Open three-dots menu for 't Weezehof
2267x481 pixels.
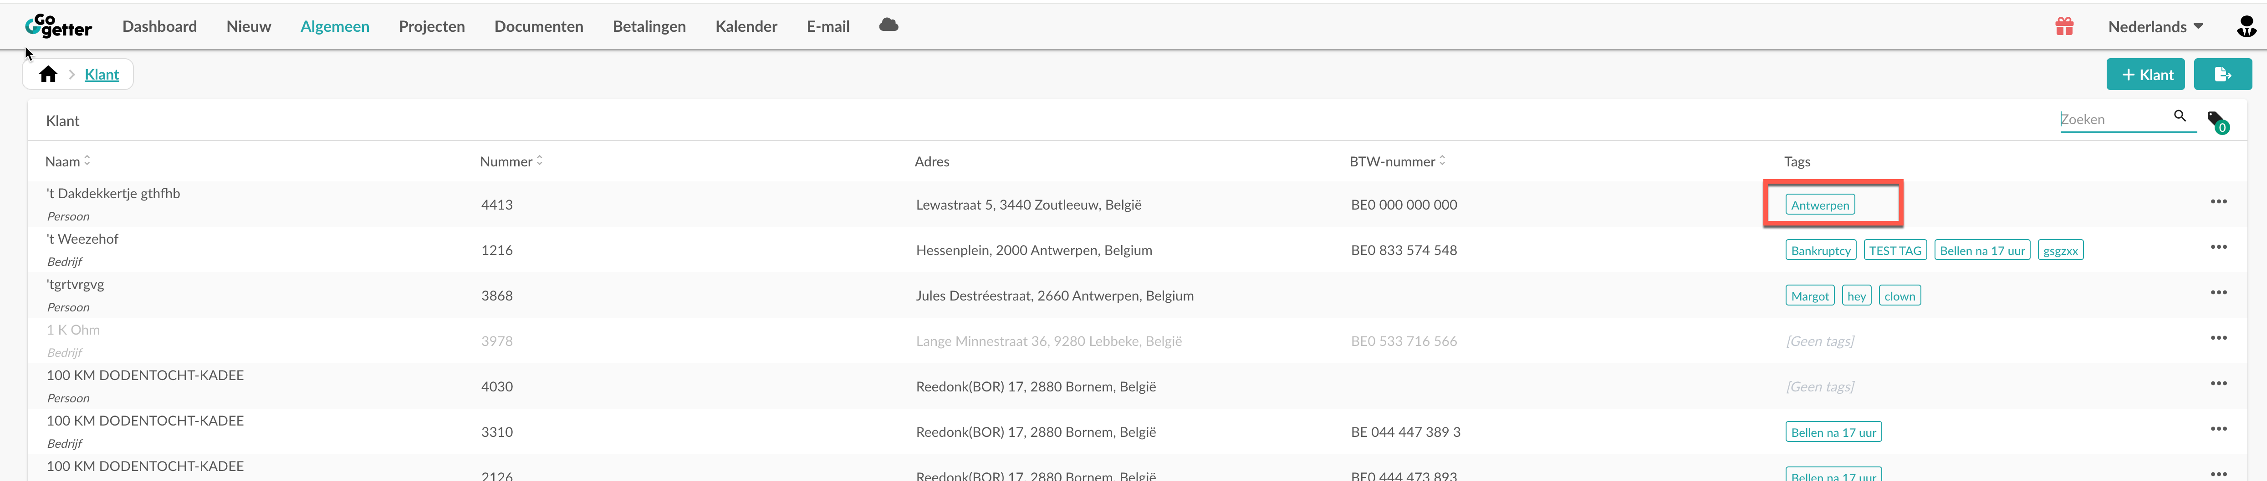[2219, 248]
